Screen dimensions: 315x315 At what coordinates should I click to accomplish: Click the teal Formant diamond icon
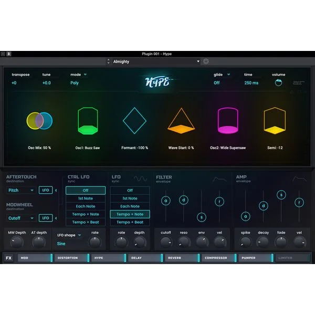point(134,121)
